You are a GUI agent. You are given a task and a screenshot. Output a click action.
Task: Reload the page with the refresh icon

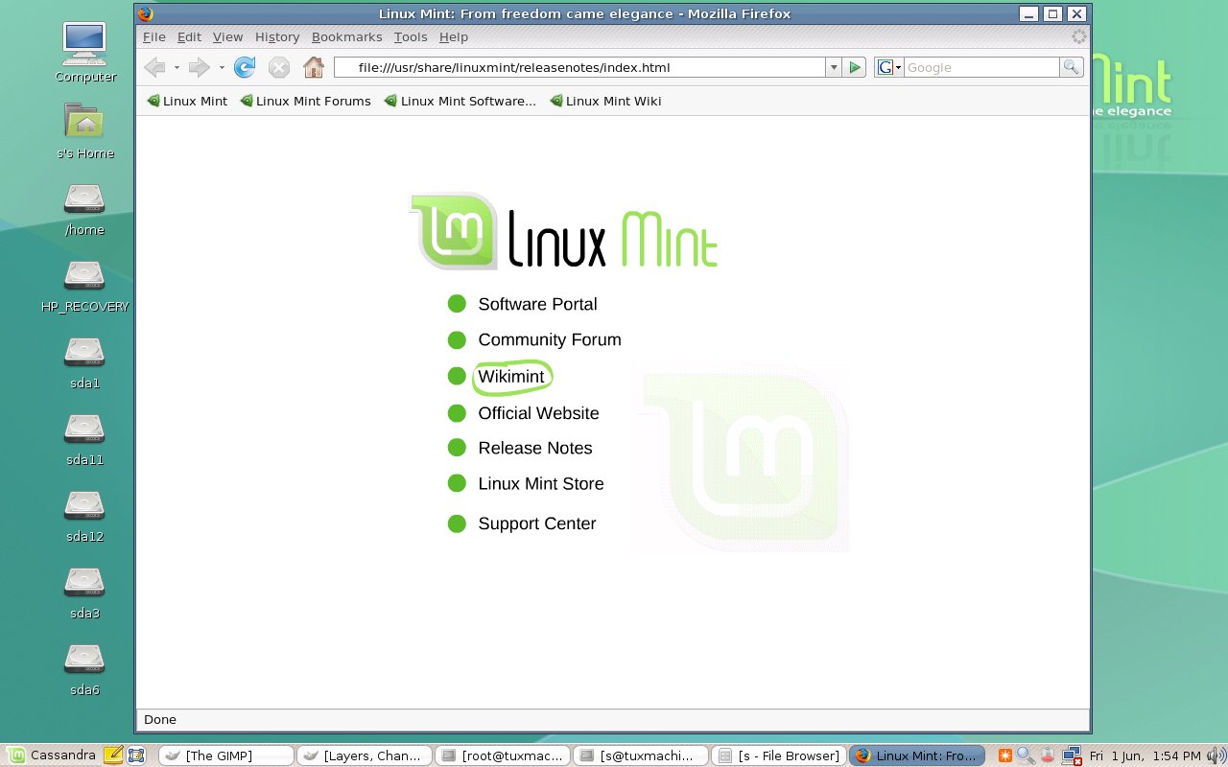tap(246, 67)
